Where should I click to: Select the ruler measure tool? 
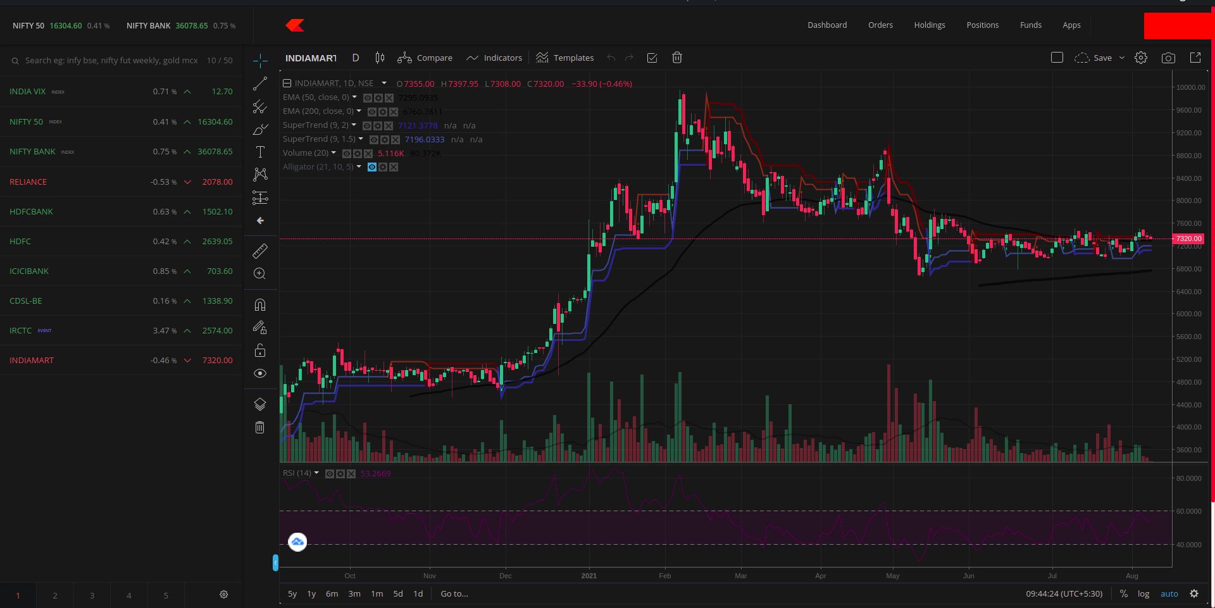pos(260,251)
